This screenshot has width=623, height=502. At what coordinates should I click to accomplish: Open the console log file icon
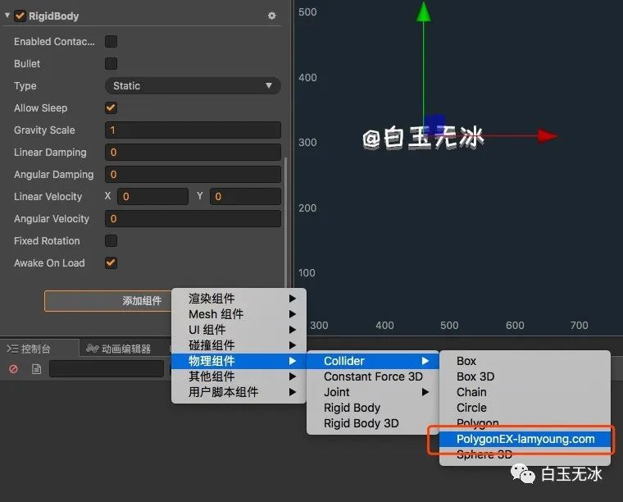pyautogui.click(x=37, y=369)
